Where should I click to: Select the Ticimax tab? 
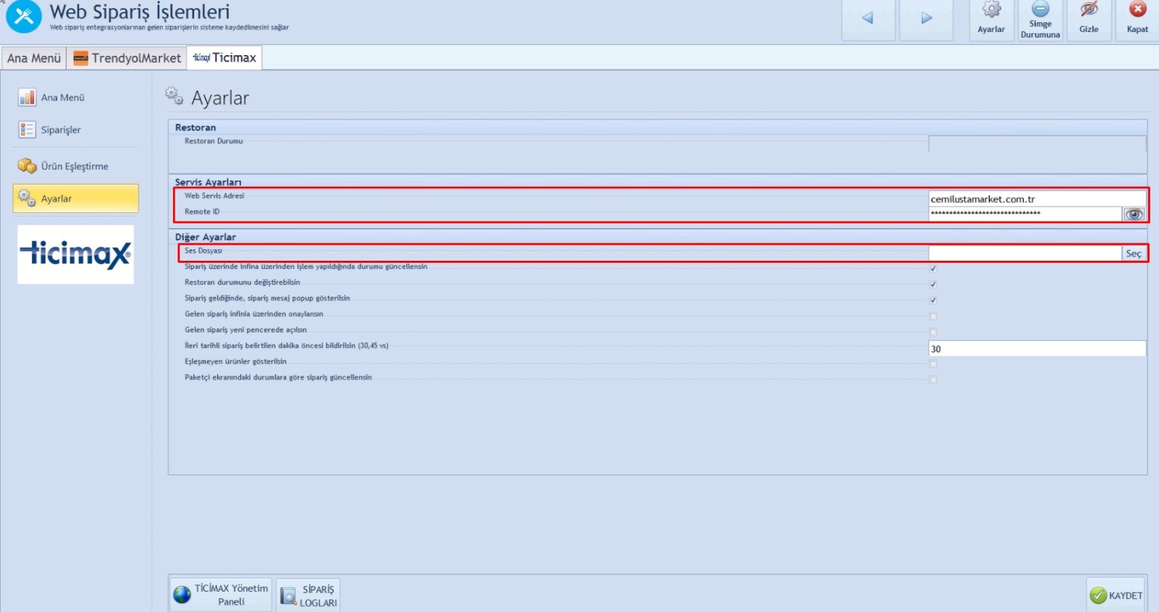pos(225,58)
